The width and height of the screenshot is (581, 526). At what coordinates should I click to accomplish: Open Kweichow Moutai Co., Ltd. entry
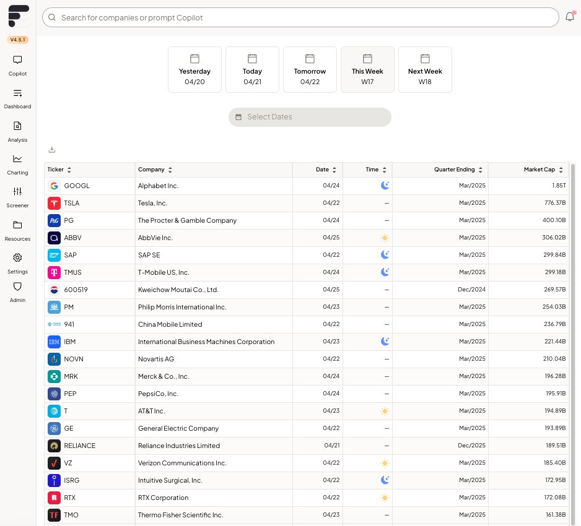(x=178, y=290)
